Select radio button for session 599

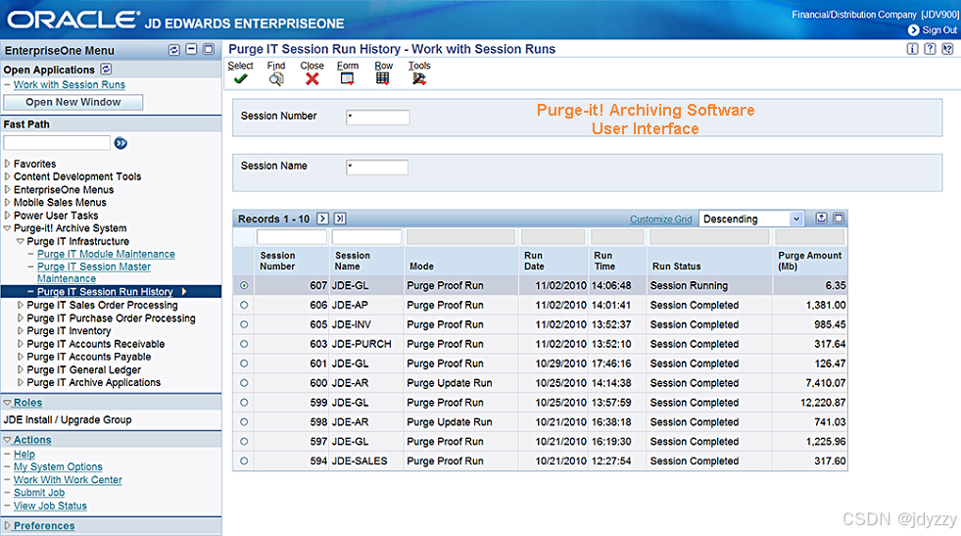click(245, 403)
